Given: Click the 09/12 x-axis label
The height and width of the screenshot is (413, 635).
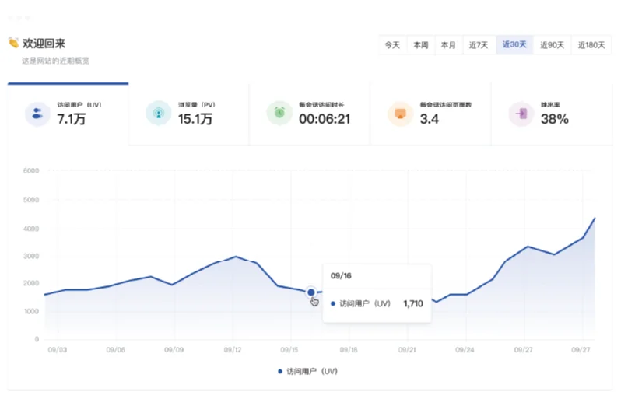Looking at the screenshot, I should click(x=233, y=349).
